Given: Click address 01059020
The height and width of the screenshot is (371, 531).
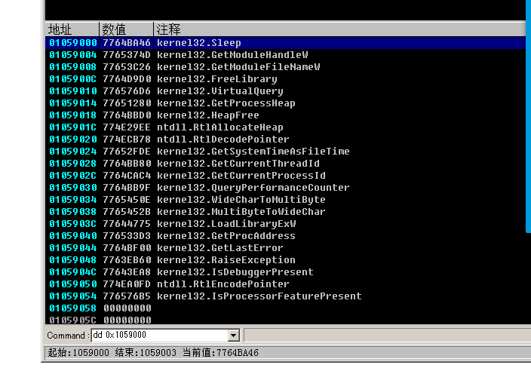Looking at the screenshot, I should [x=73, y=140].
